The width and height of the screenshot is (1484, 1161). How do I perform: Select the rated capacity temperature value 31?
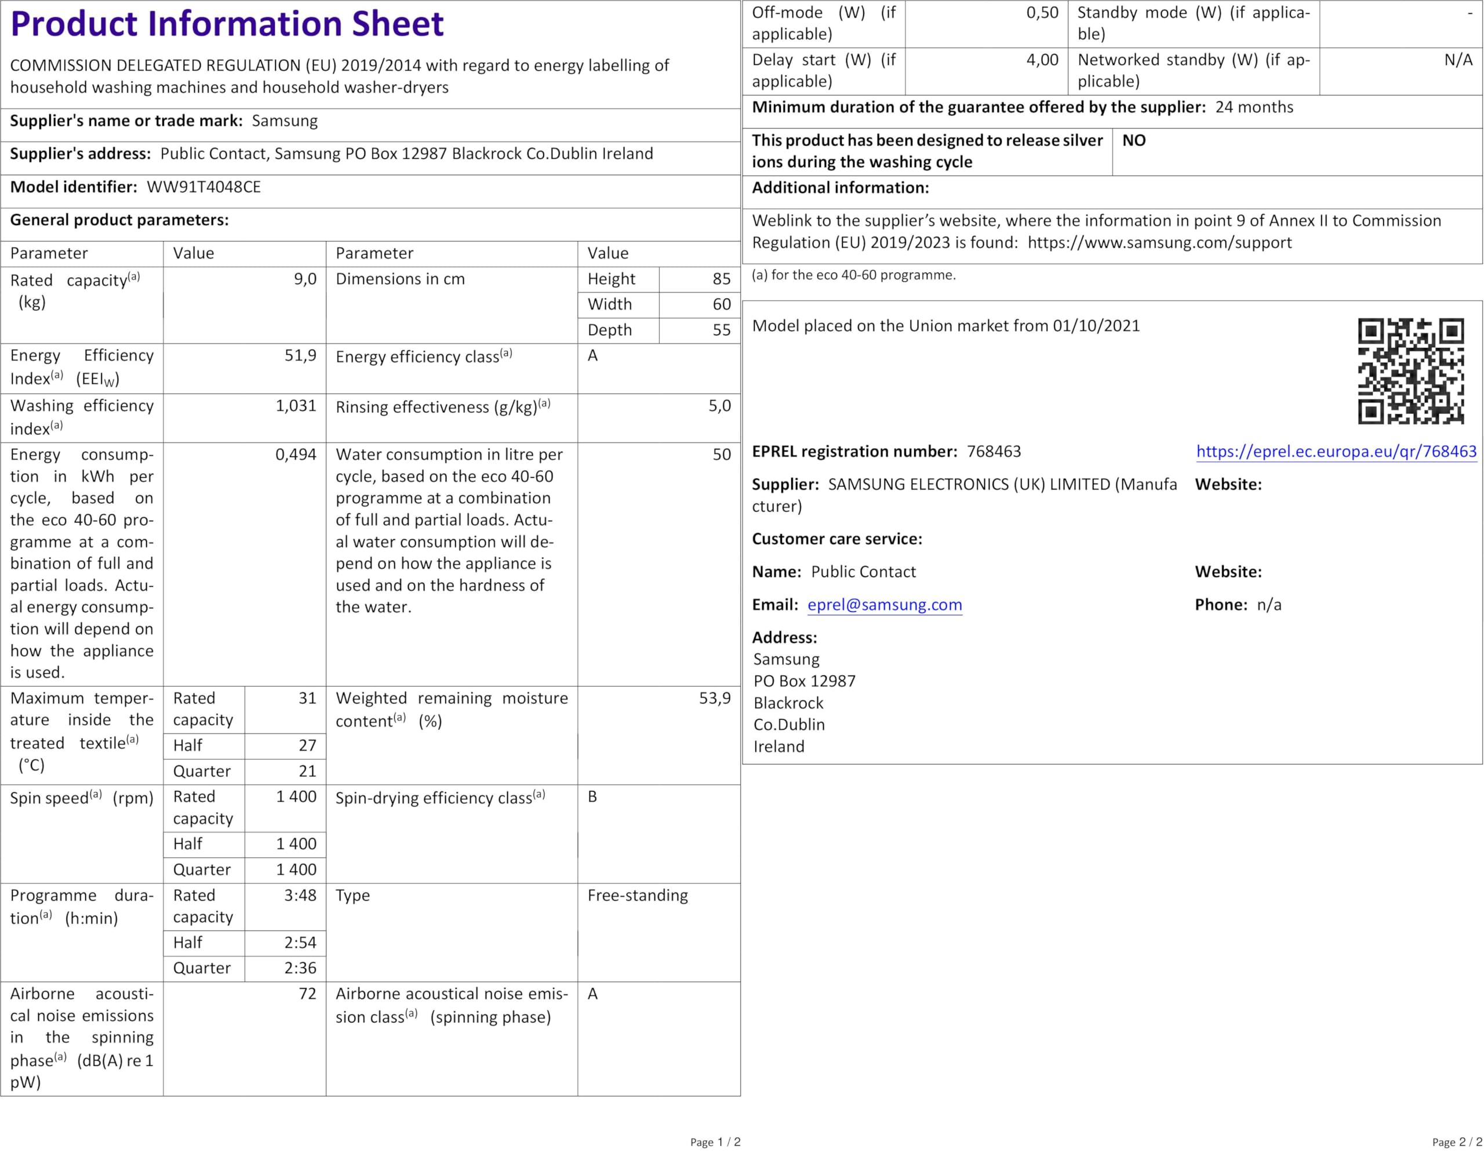[308, 698]
